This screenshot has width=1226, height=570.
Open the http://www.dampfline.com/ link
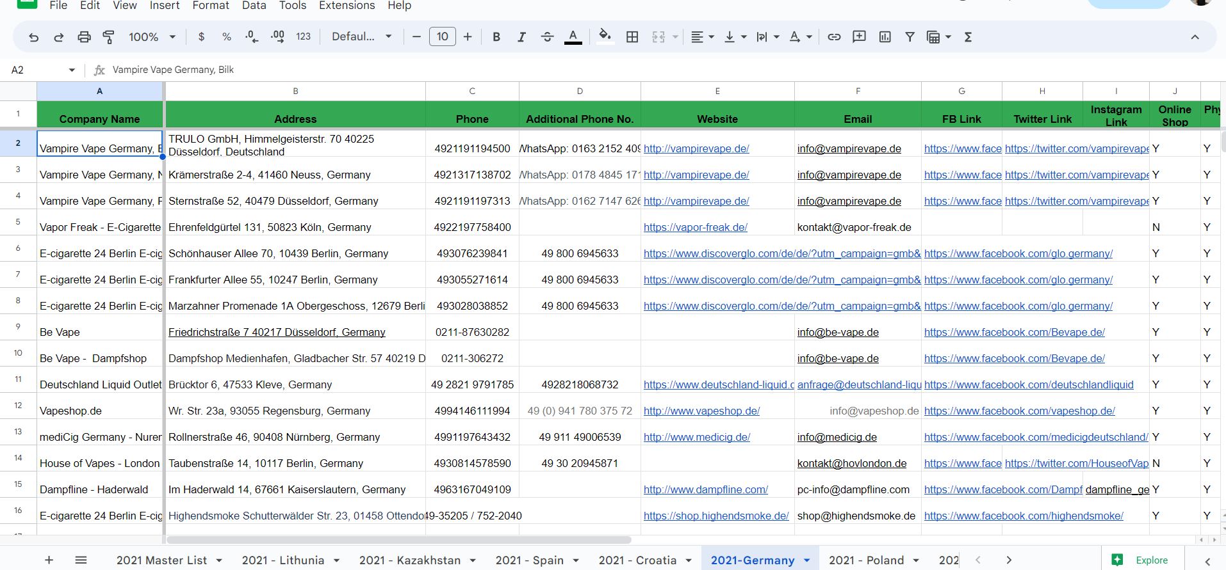706,489
